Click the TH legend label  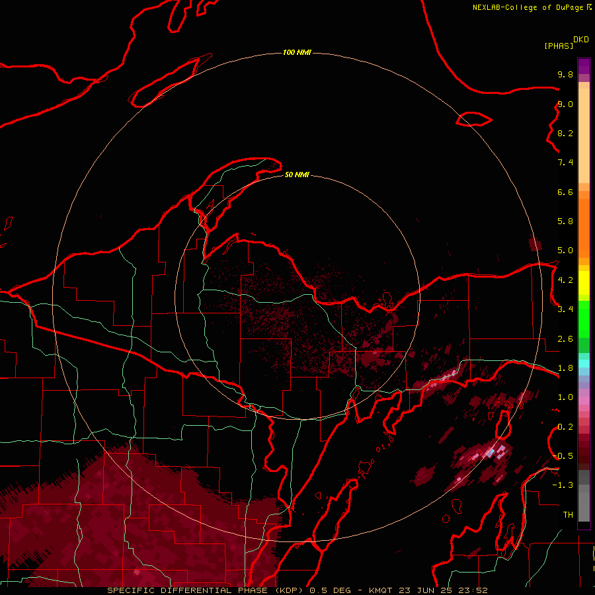[568, 515]
